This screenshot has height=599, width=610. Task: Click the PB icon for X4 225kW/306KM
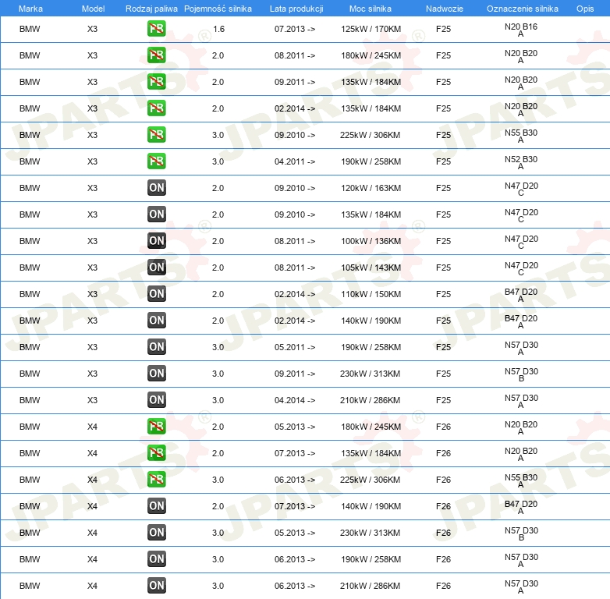(156, 479)
